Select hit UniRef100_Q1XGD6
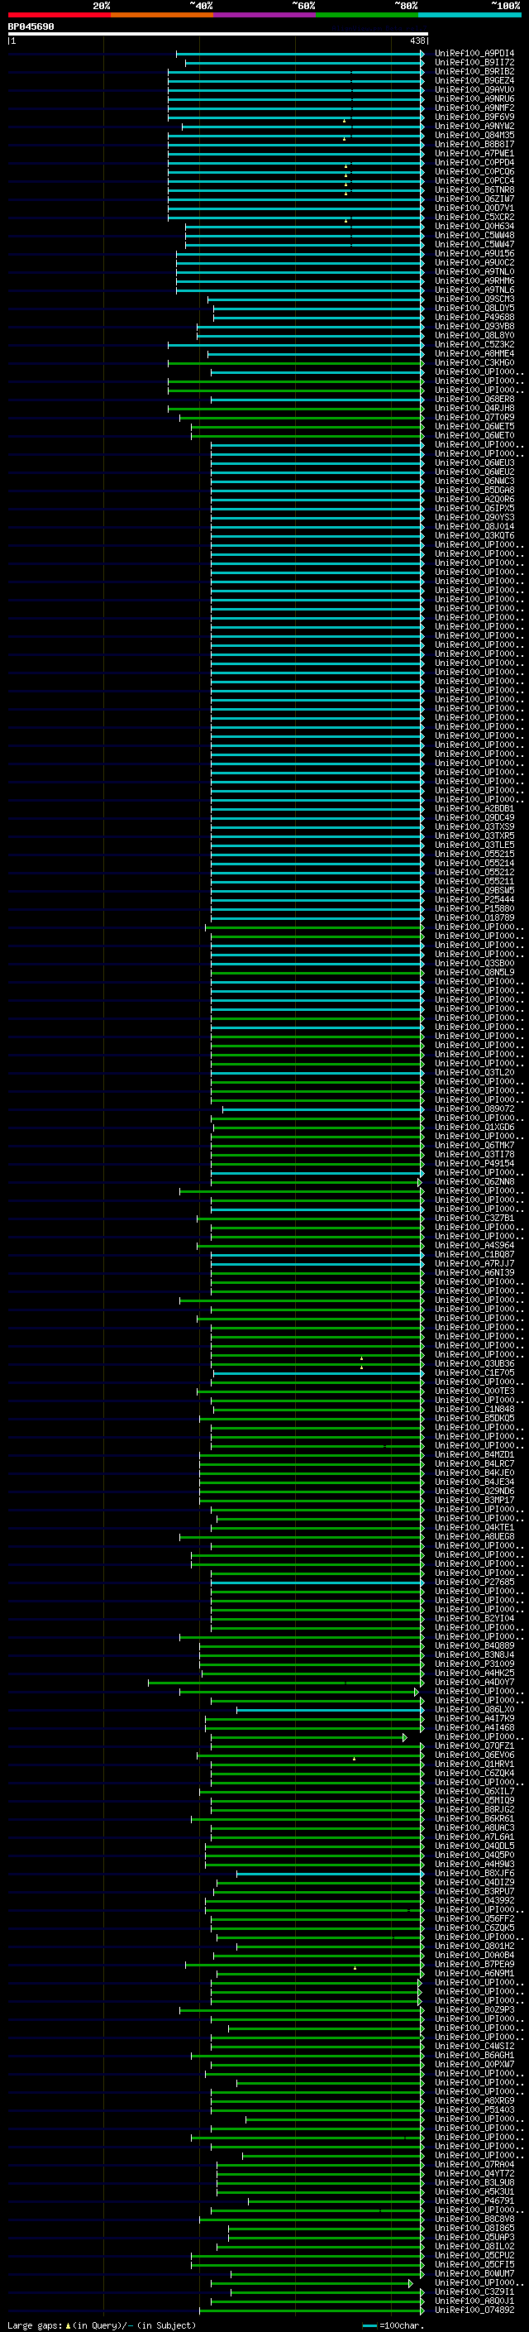This screenshot has height=2332, width=529. click(474, 1127)
